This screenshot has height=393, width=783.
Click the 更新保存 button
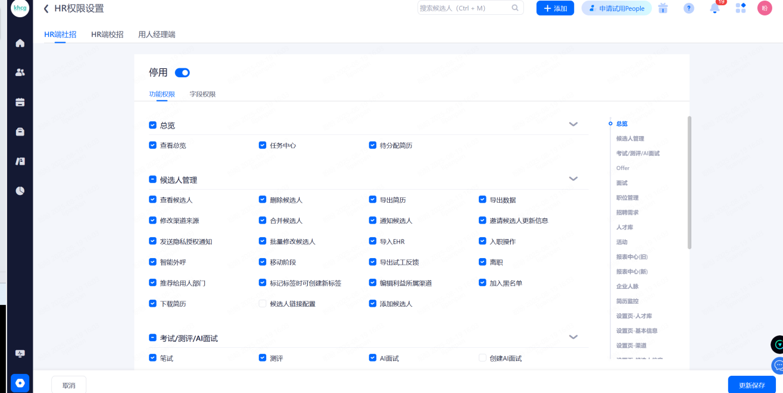(751, 385)
